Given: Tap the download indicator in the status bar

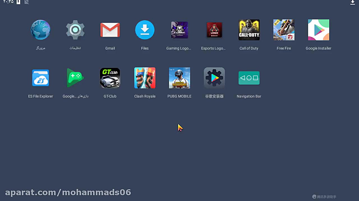Looking at the screenshot, I should 353,2.
